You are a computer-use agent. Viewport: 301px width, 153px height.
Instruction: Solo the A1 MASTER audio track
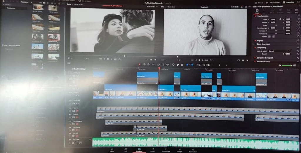pos(77,143)
